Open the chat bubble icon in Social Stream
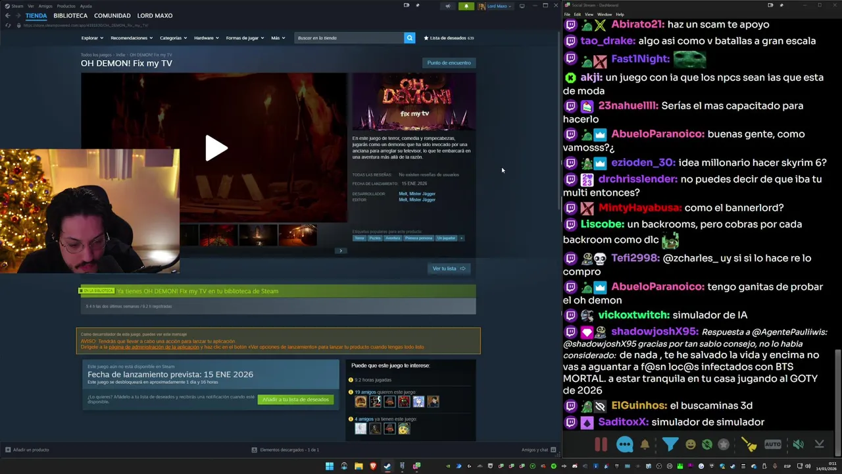Screen dimensions: 842x474 pos(624,444)
